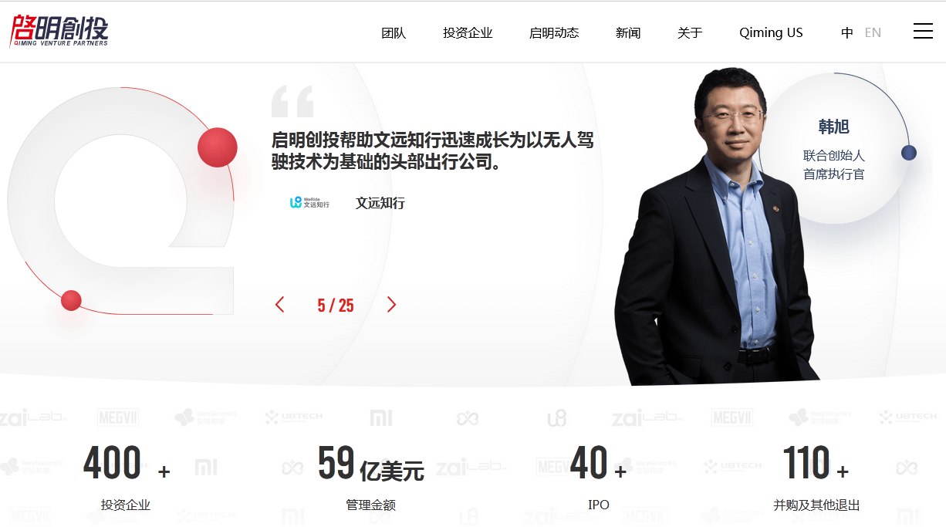Click the 投资企业 statistic label

[x=126, y=505]
